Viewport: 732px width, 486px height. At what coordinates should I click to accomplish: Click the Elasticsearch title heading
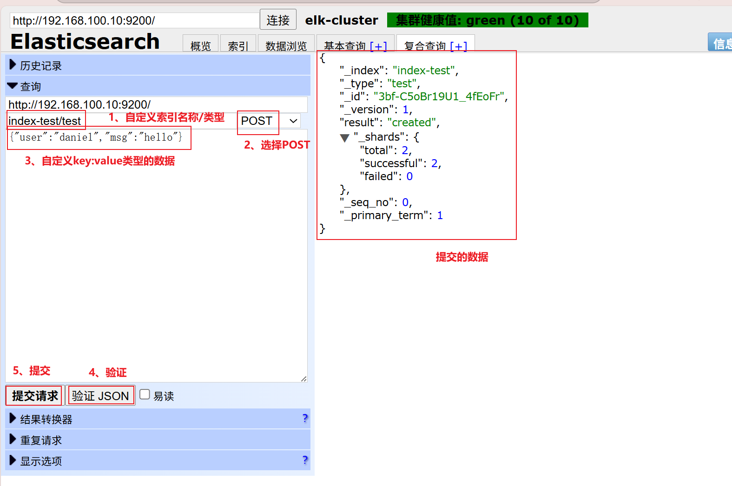[x=85, y=41]
